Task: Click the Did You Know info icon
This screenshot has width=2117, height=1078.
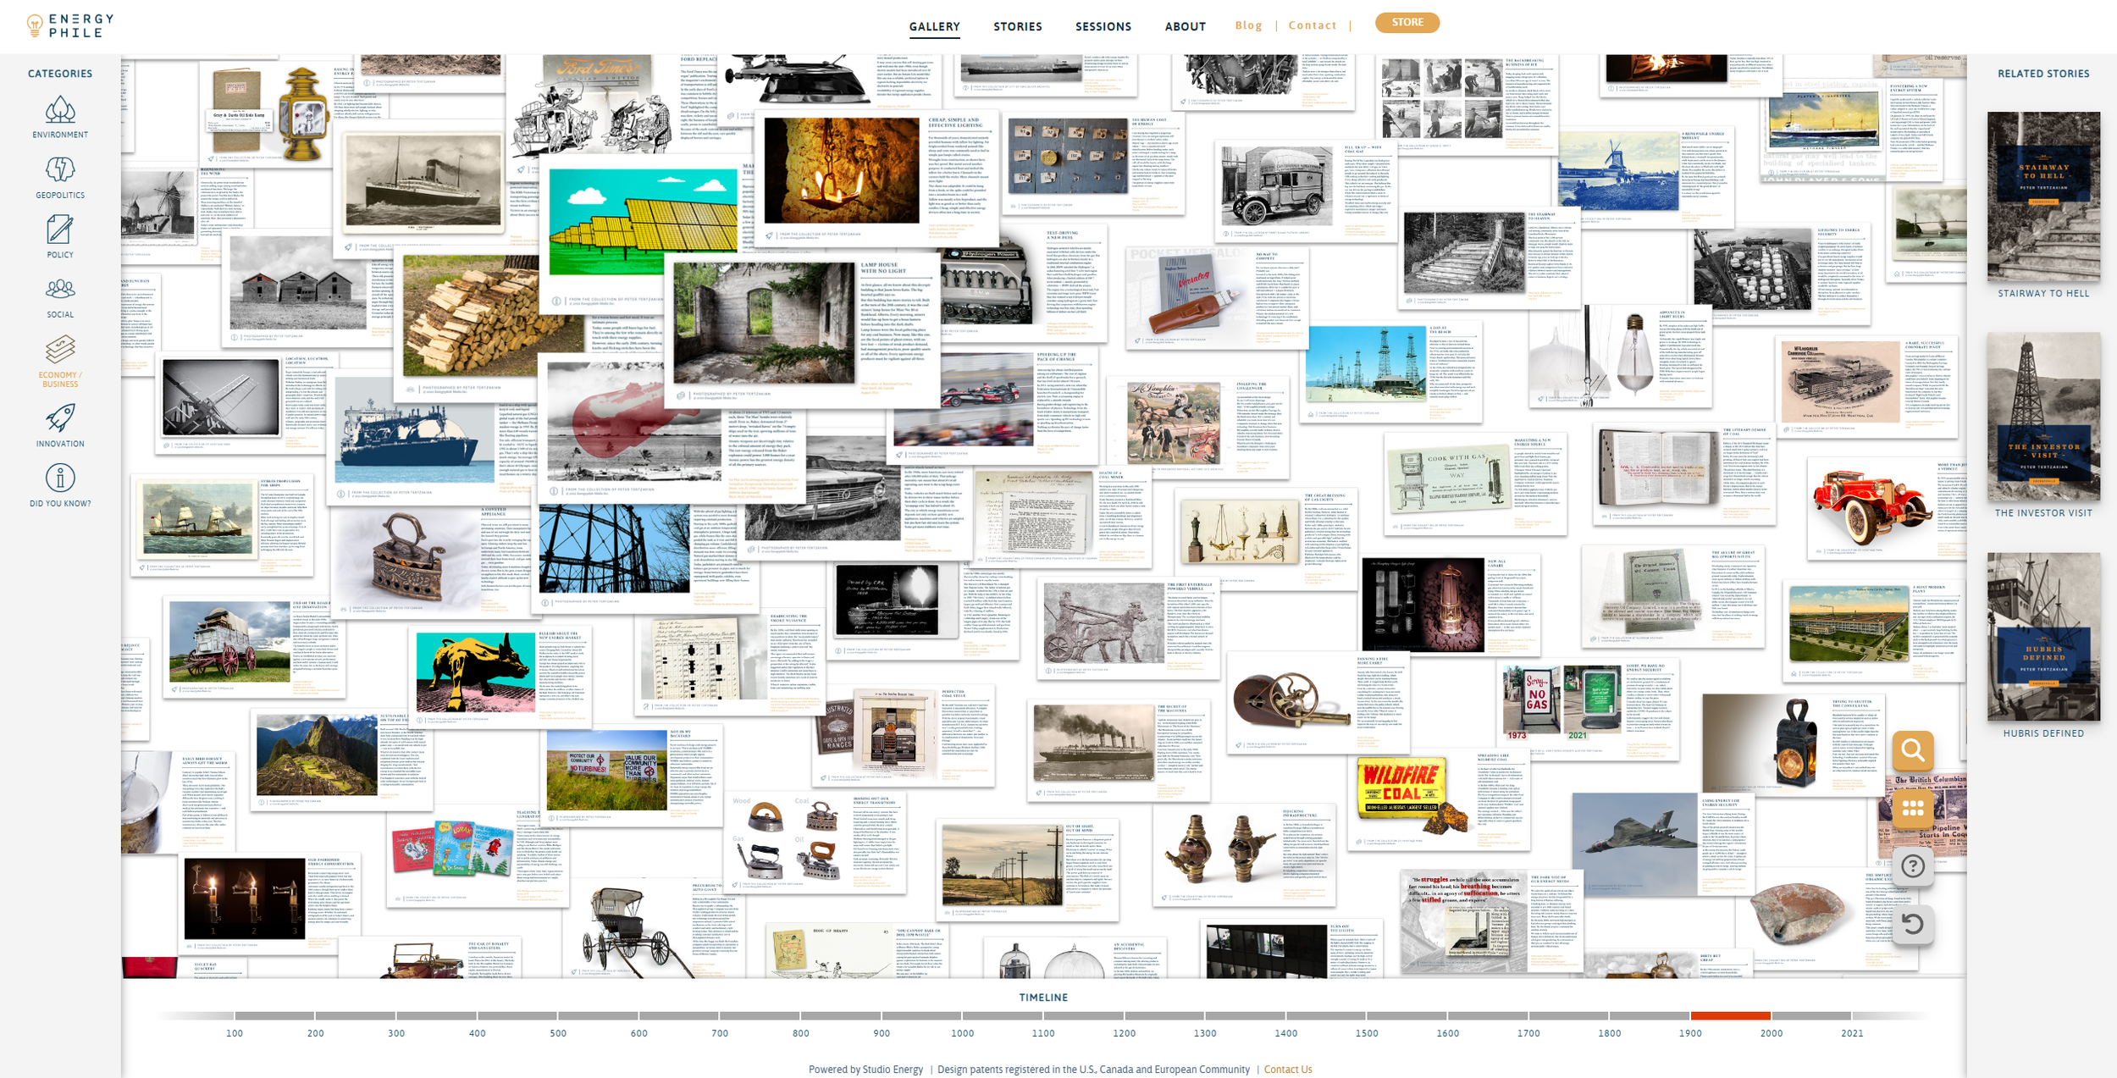Action: tap(59, 478)
